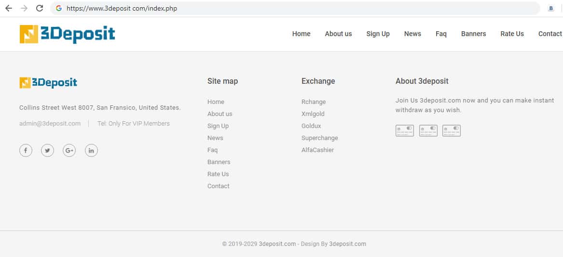
Task: Open Banners link in Site map
Action: pyautogui.click(x=219, y=162)
